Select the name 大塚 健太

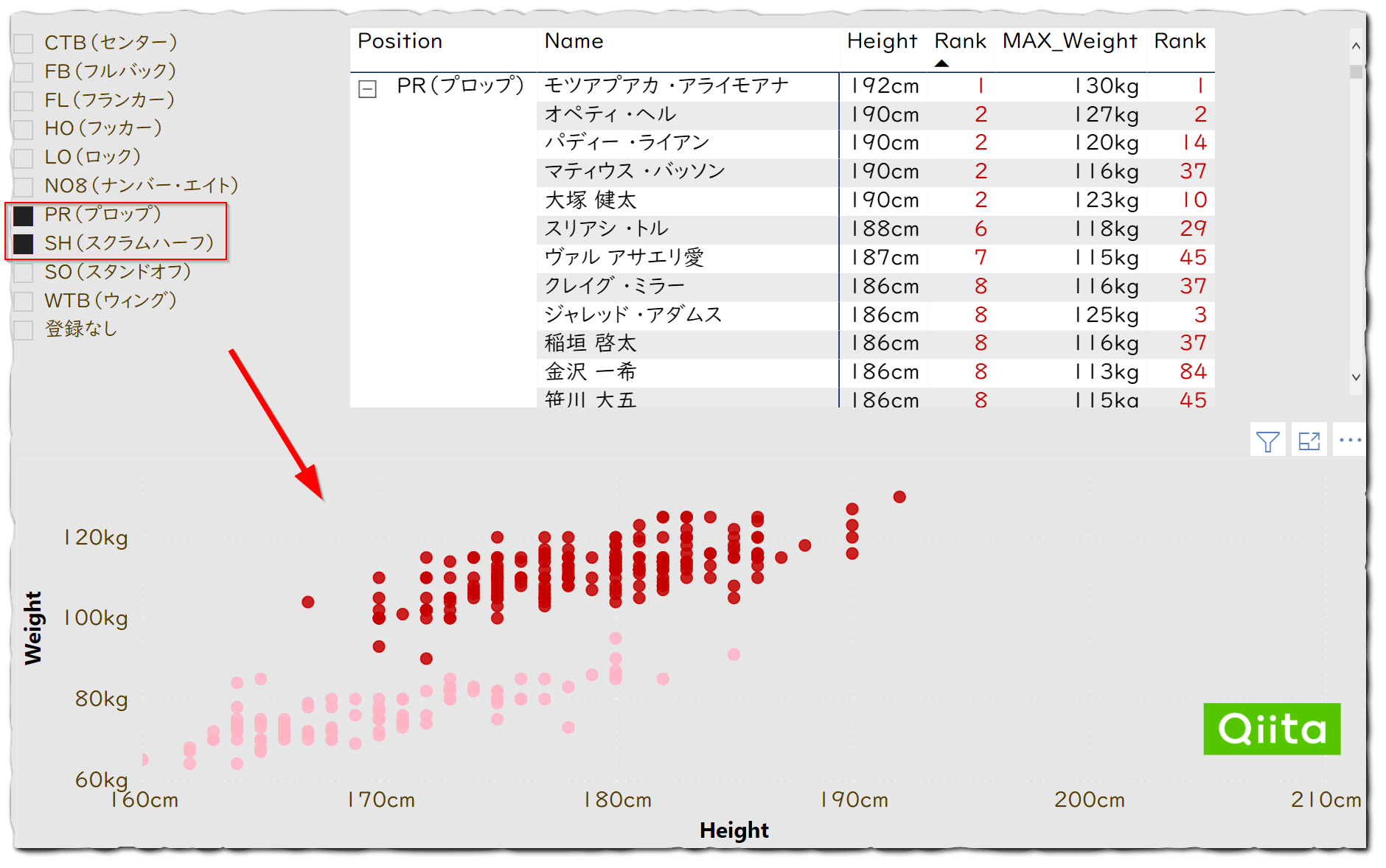590,200
